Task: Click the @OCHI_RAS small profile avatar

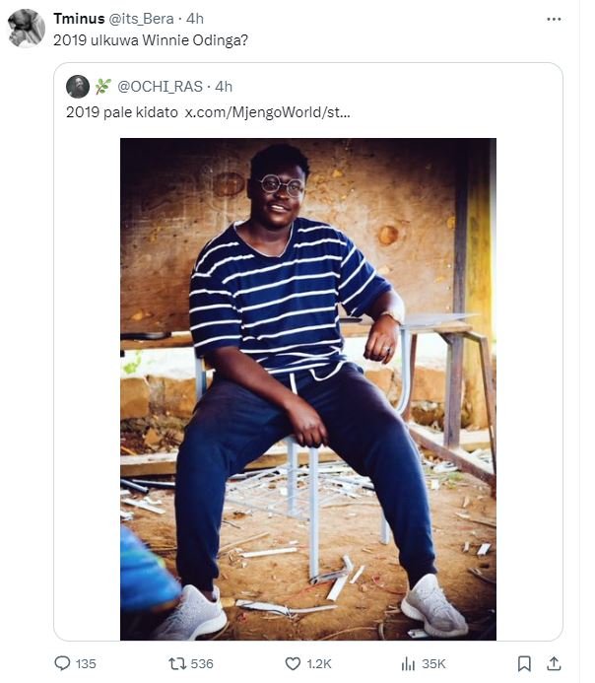Action: coord(78,87)
